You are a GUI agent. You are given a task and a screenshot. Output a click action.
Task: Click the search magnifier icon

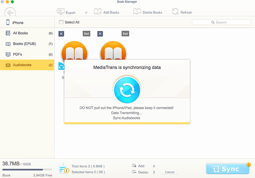click(213, 22)
